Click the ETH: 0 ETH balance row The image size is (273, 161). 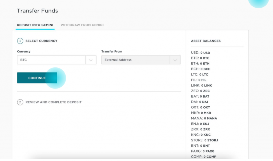tap(200, 63)
